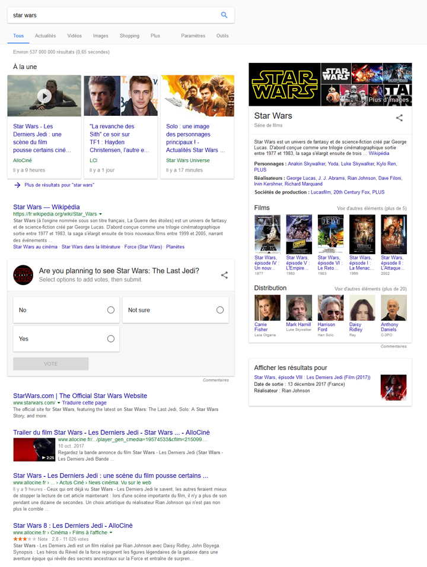
Task: Open the Trailer du film Star Wars AlloCiné result
Action: [x=111, y=432]
